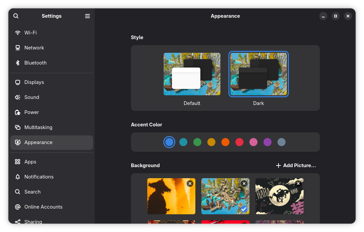
Task: Choose the teal accent color
Action: 183,142
